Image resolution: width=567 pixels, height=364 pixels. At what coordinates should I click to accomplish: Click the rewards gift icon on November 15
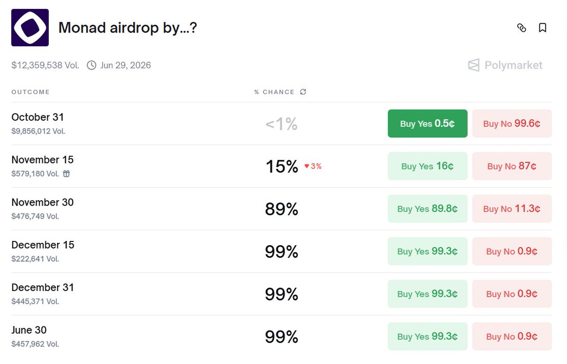click(67, 174)
